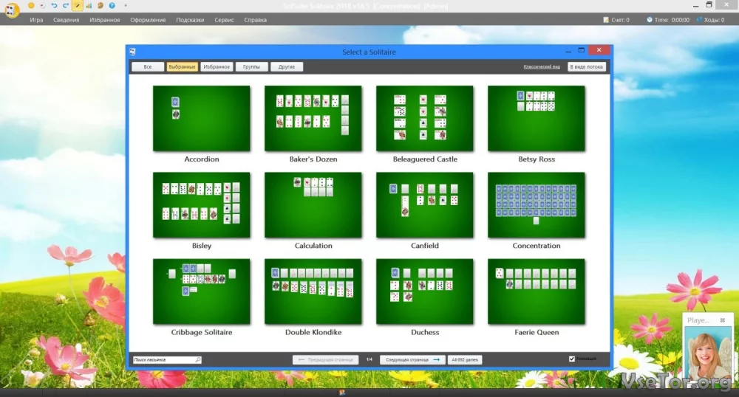Switch to the Все games filter
The image size is (739, 397).
(148, 67)
